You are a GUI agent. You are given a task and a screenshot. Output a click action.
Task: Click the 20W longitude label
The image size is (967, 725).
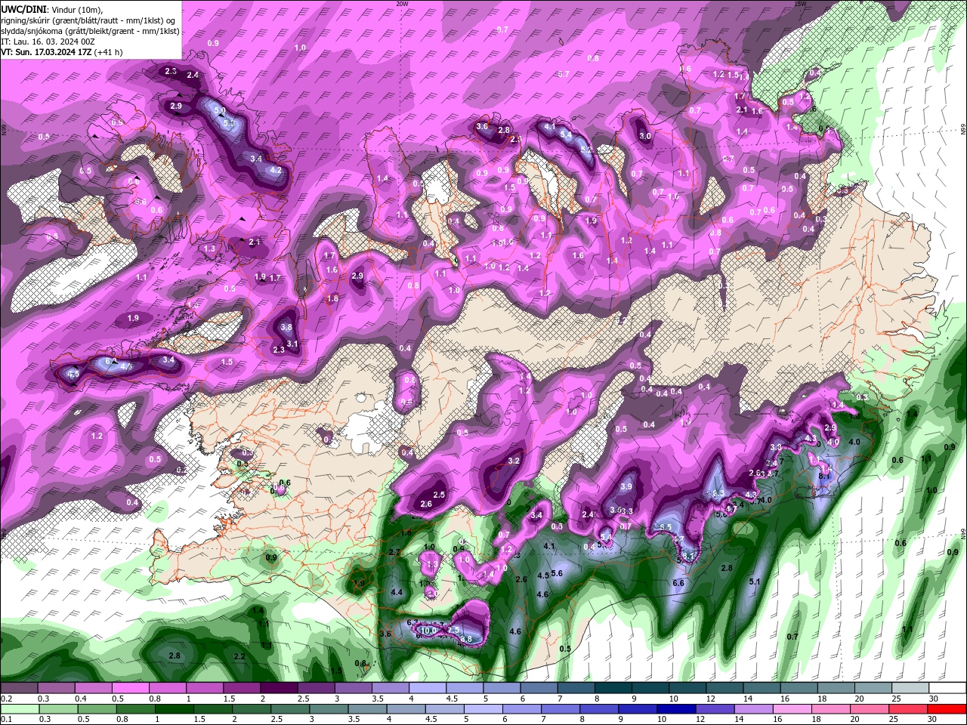tap(402, 4)
